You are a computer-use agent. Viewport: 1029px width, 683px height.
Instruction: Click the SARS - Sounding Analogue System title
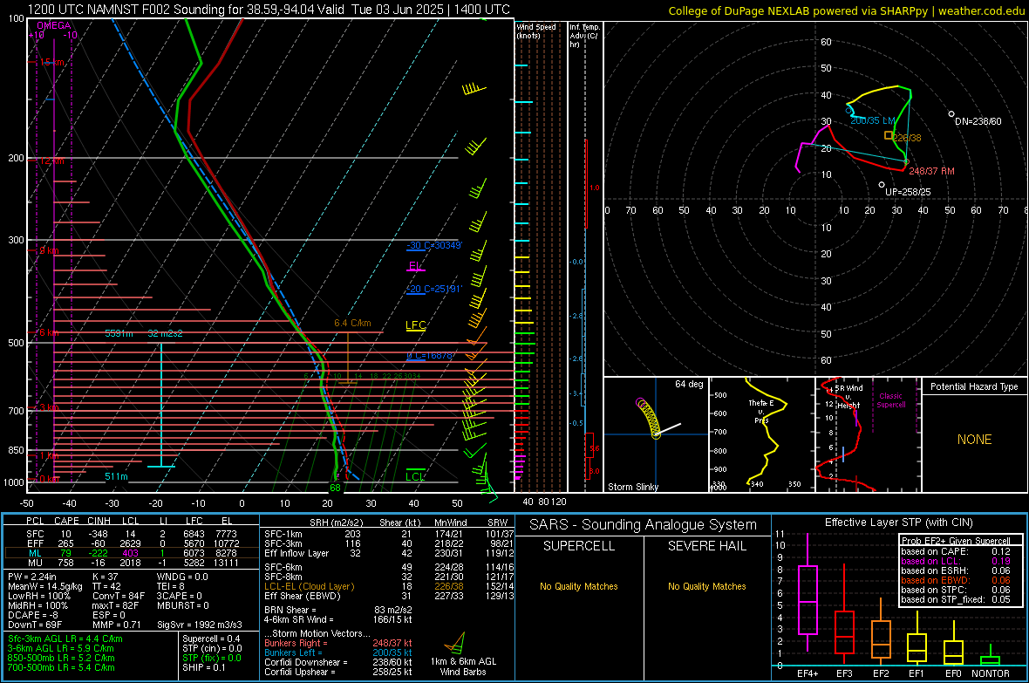644,525
